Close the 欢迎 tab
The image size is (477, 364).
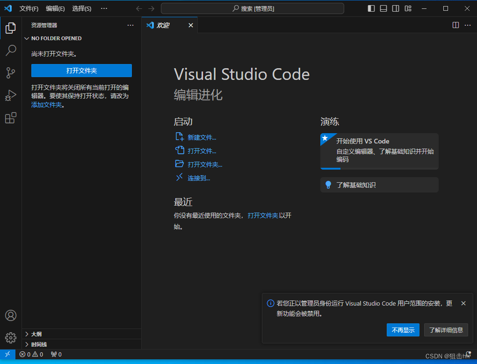tap(191, 25)
